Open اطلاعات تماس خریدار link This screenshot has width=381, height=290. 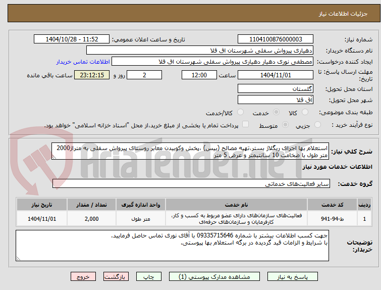point(83,62)
